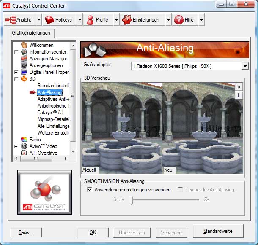The height and width of the screenshot is (245, 258).
Task: Select ATI Overdrive text in tree
Action: pos(44,153)
